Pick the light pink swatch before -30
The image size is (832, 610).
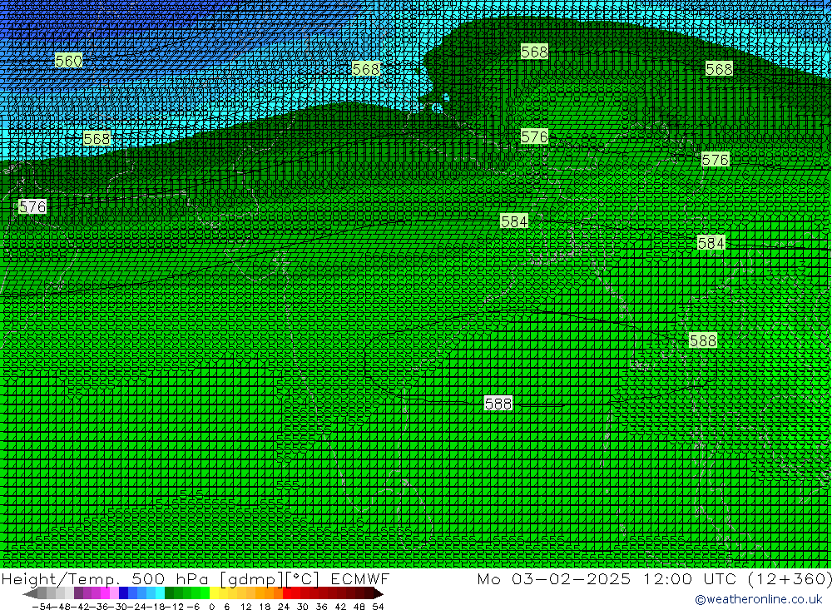point(114,593)
